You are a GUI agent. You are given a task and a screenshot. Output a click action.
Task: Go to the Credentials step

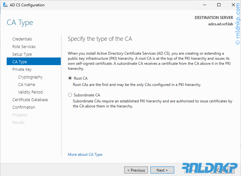(x=22, y=39)
